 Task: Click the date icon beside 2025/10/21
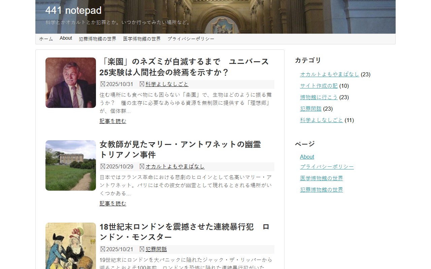[103, 249]
